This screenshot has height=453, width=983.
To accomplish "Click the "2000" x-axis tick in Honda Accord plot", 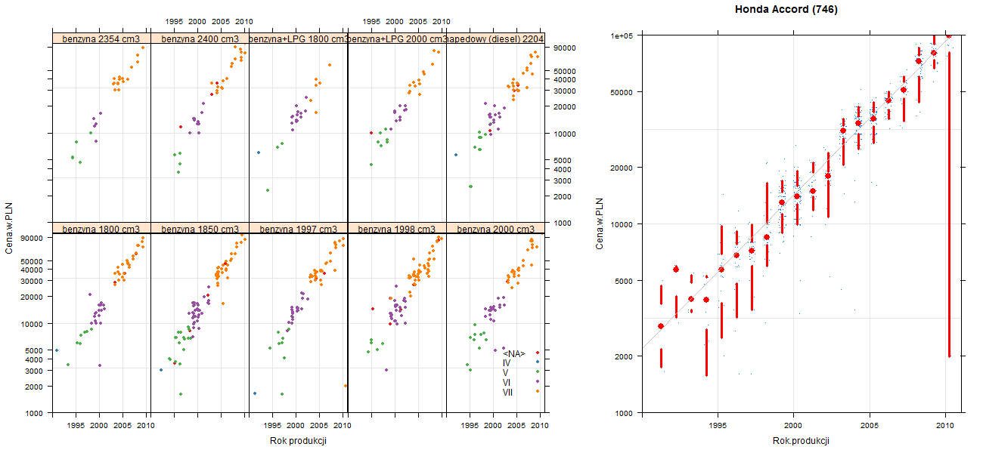I will (x=792, y=425).
